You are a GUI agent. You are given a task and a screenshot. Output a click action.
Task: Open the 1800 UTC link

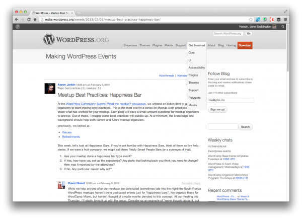[229, 159]
